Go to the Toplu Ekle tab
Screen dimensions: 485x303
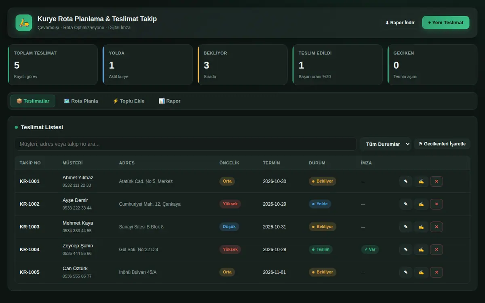tap(129, 101)
